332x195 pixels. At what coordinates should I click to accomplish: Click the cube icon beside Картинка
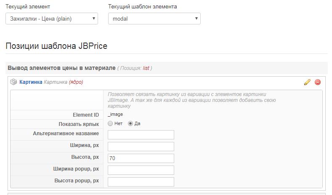13,82
